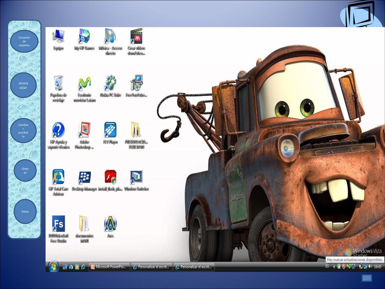This screenshot has width=385, height=289.
Task: Launch Internet Explorer from Quick Launch
Action: click(83, 267)
